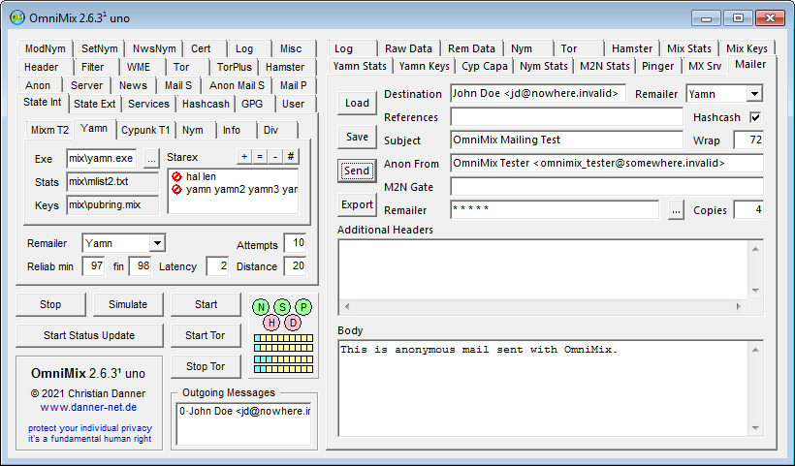Click the Export button

(x=357, y=204)
